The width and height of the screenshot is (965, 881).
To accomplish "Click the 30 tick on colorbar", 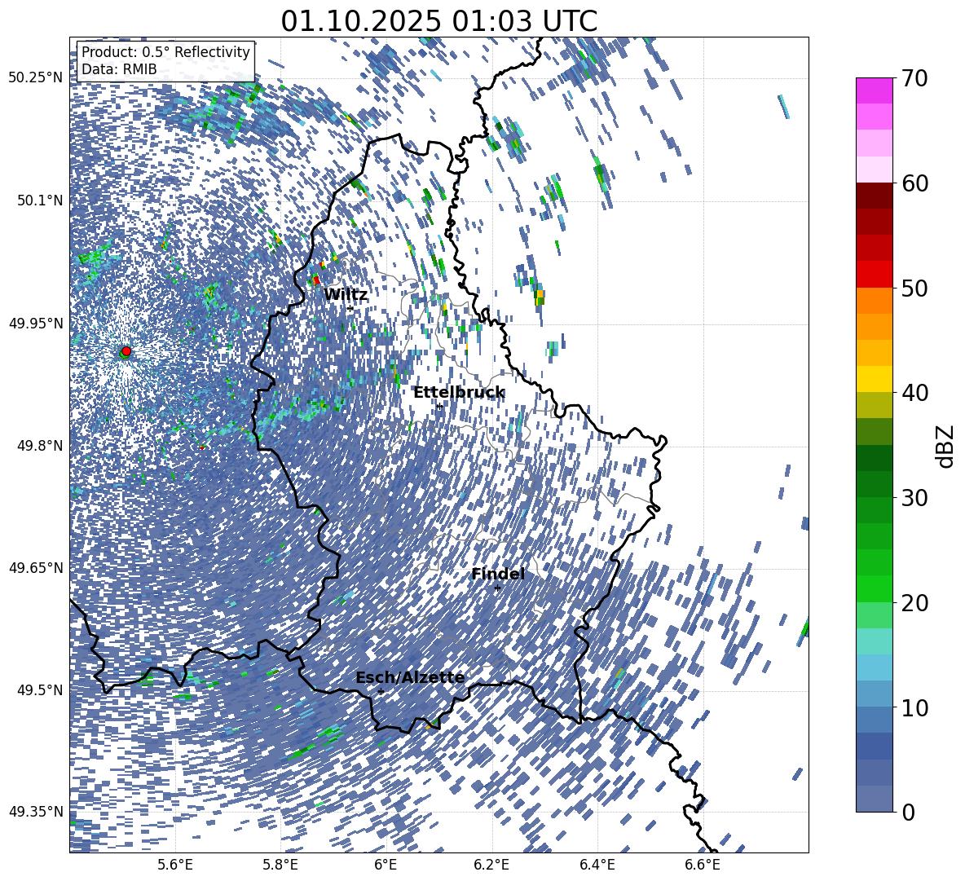I will [914, 498].
